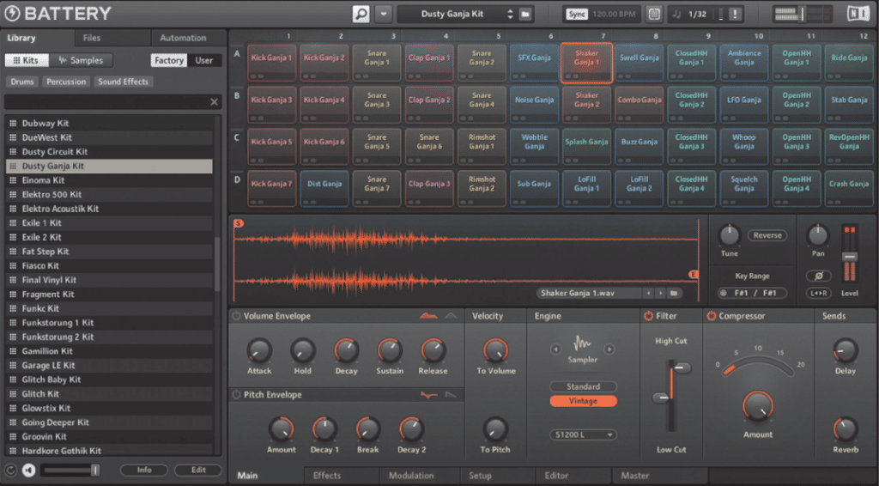
Task: Select the Standard engine mode
Action: (583, 386)
